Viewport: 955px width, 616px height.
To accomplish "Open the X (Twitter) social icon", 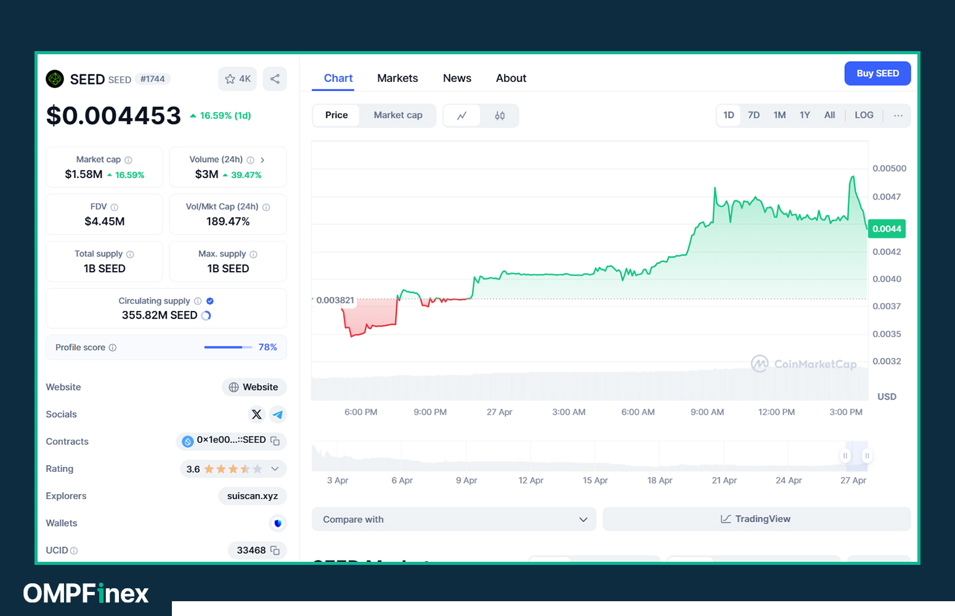I will (257, 415).
